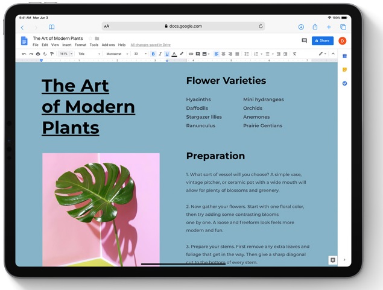Viewport: 383px width, 290px height.
Task: Click the 'All changes saved in Drive' link
Action: [x=150, y=45]
